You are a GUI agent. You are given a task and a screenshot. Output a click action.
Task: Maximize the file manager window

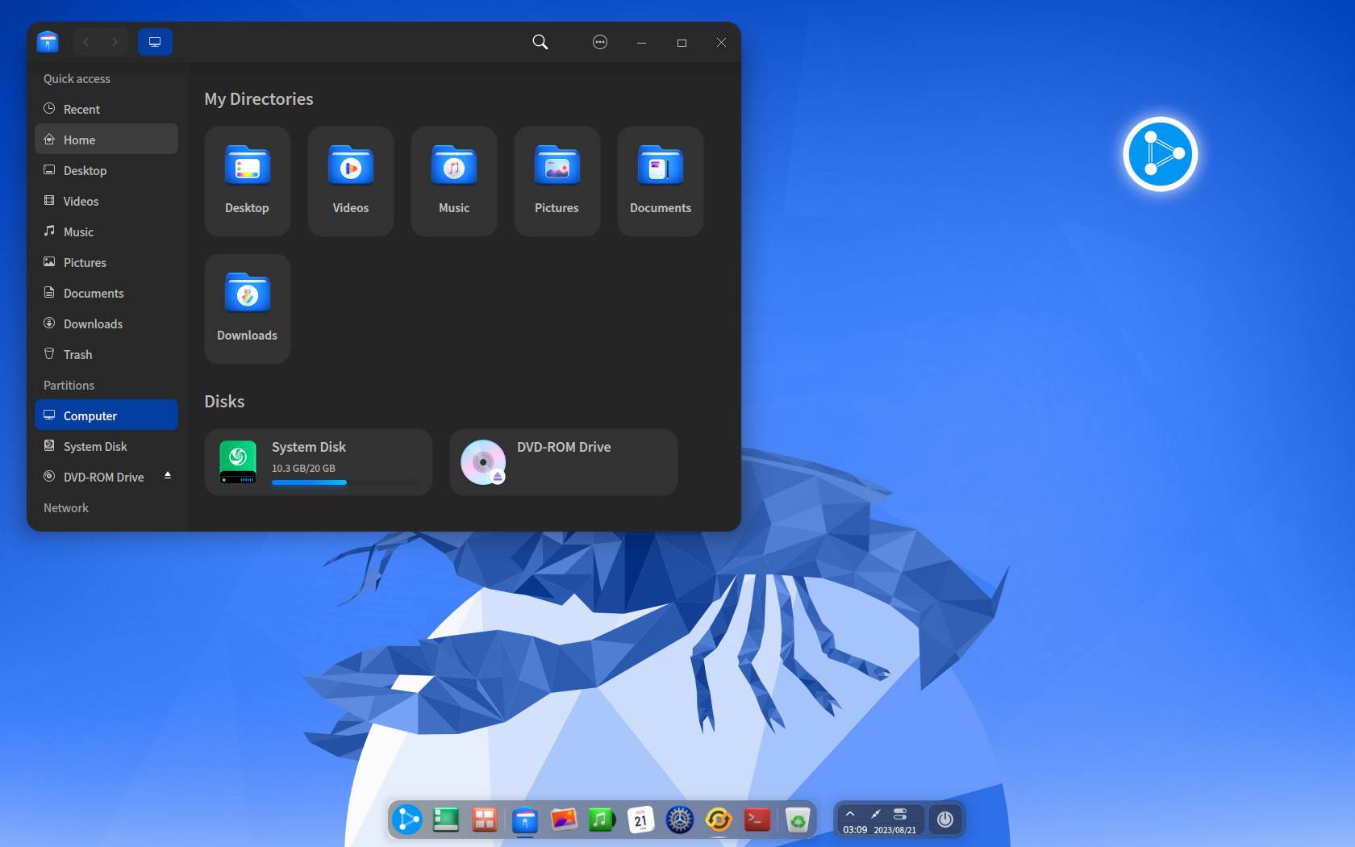click(682, 43)
